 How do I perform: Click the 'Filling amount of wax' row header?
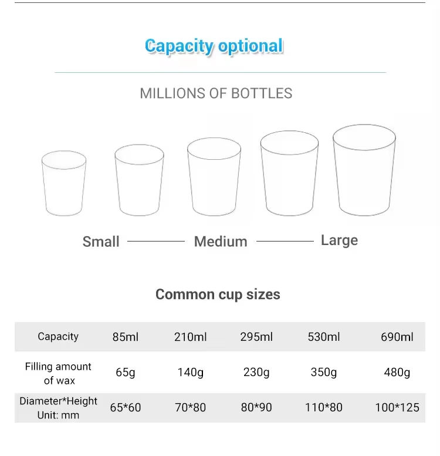(x=58, y=373)
